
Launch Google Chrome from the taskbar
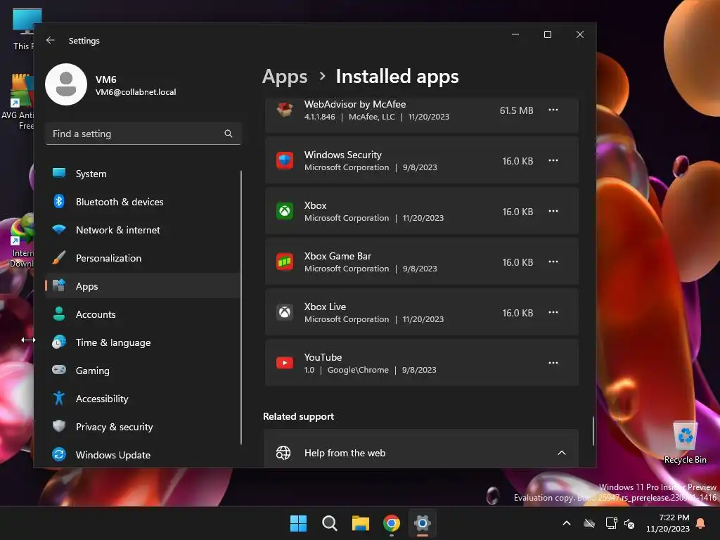(x=391, y=523)
